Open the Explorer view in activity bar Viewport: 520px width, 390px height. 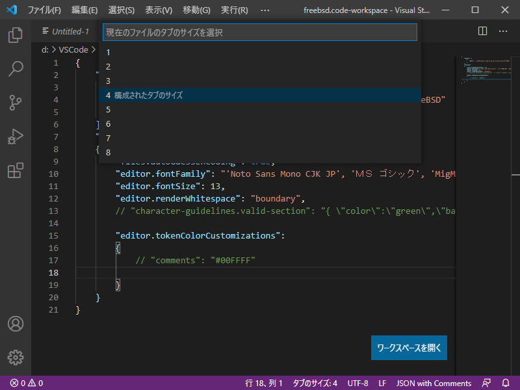[x=16, y=34]
